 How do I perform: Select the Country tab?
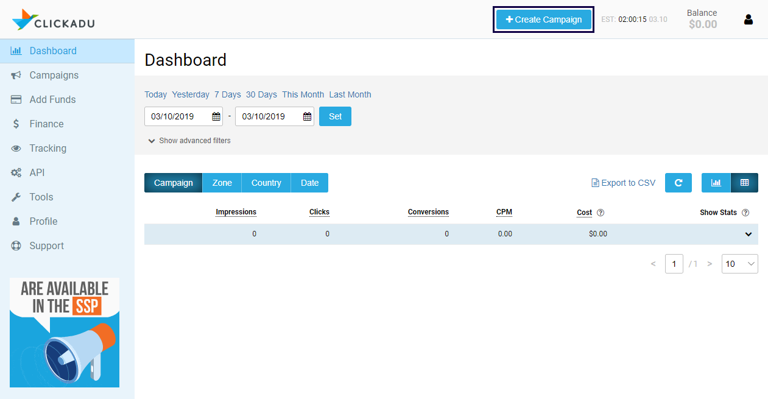266,183
